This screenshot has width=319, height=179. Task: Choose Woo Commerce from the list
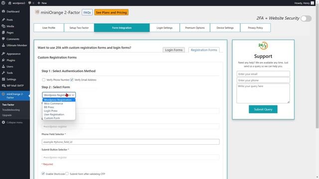point(59,103)
